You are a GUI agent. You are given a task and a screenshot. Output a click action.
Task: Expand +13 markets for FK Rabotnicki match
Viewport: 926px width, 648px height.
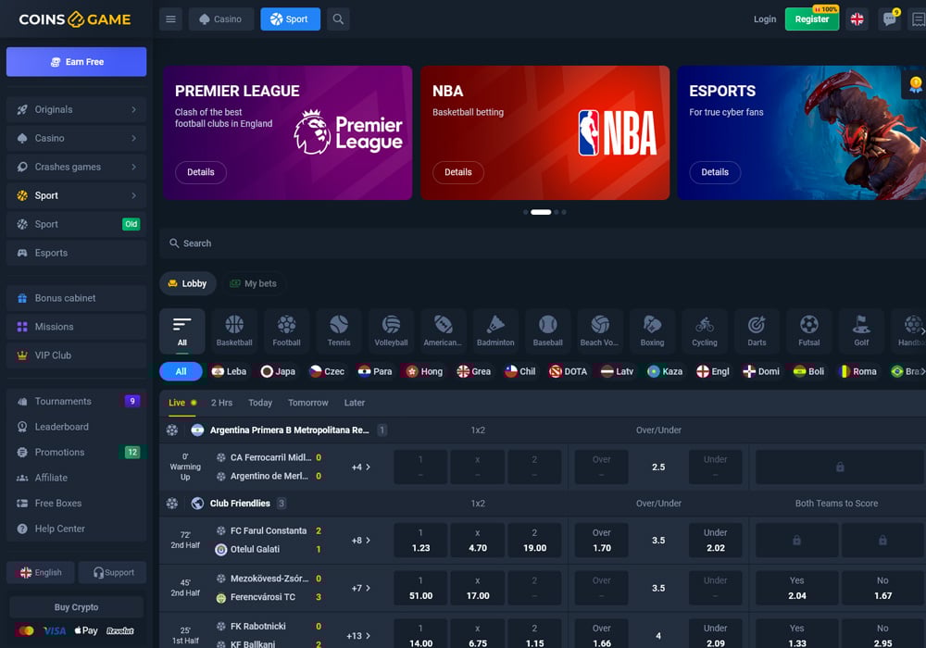[358, 636]
